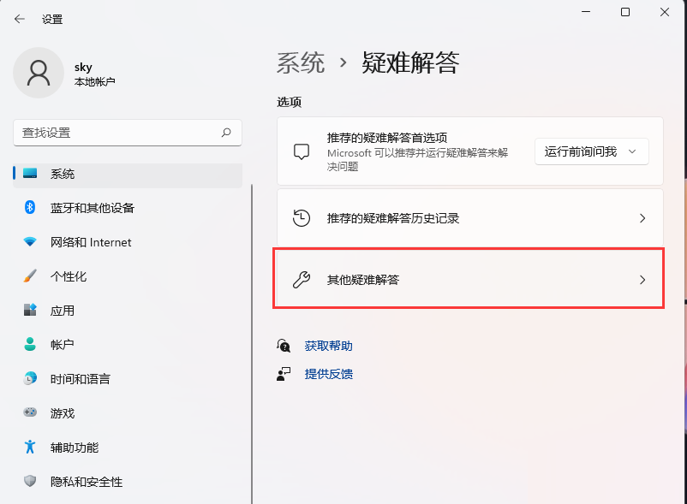
Task: Navigate to 帐户 settings
Action: 128,344
